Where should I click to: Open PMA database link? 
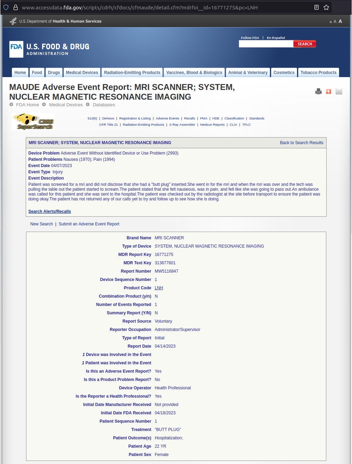(x=204, y=118)
